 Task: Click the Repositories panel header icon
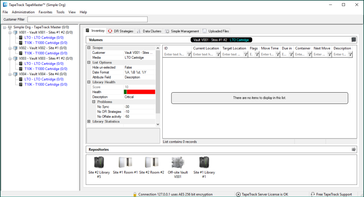pos(353,149)
